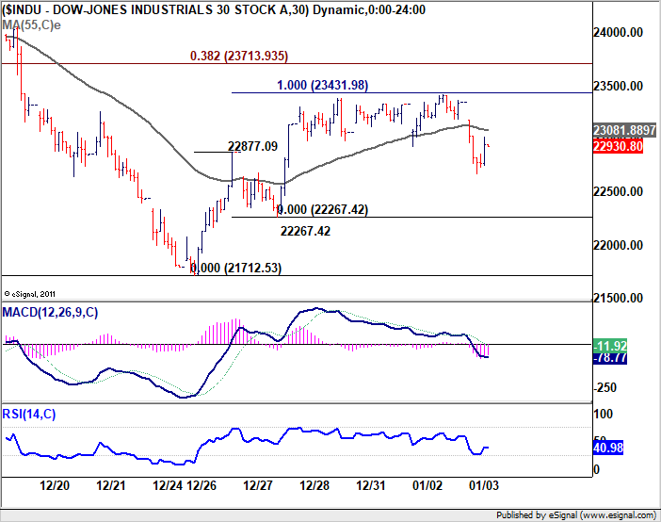Screen dimensions: 661x522
Task: Click the 12/26 date axis label
Action: (x=202, y=485)
